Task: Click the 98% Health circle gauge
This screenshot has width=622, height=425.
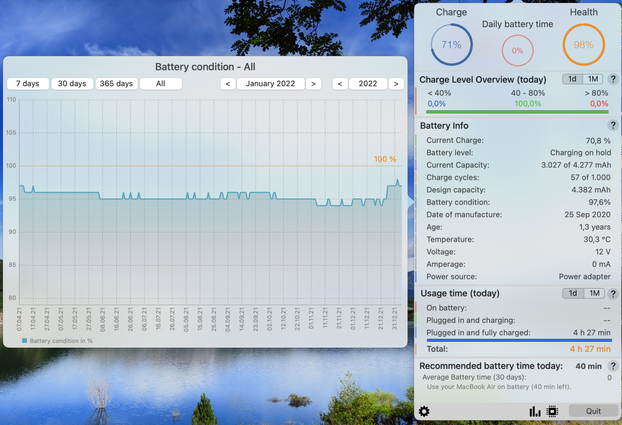Action: (x=584, y=45)
